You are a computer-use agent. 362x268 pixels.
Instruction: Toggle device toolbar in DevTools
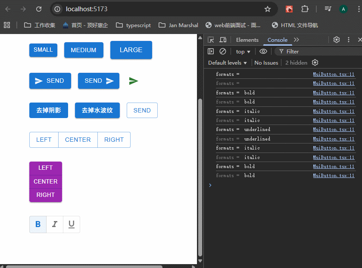(223, 40)
